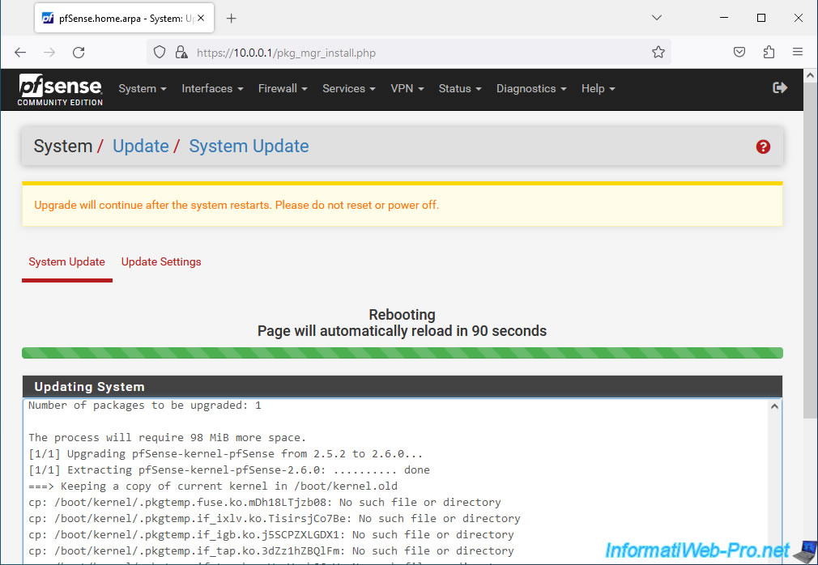
Task: Click log line 'Upgrading pfSense-kernel-pfSense from 2.5.2'
Action: [225, 453]
